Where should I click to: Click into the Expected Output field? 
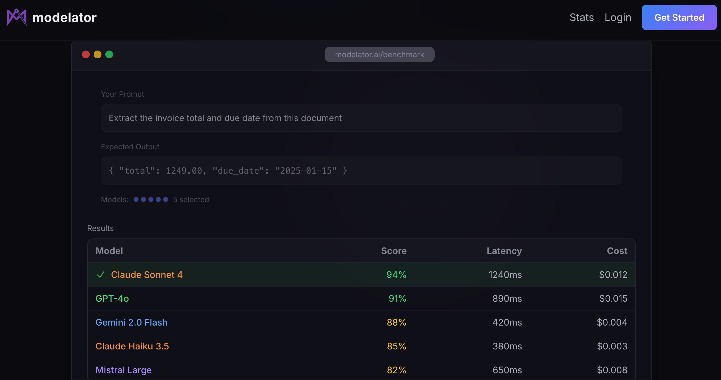(361, 170)
